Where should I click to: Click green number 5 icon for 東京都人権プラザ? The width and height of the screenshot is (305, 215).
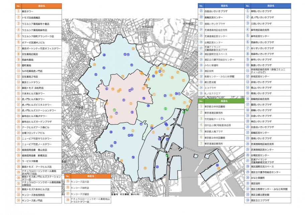201,131
